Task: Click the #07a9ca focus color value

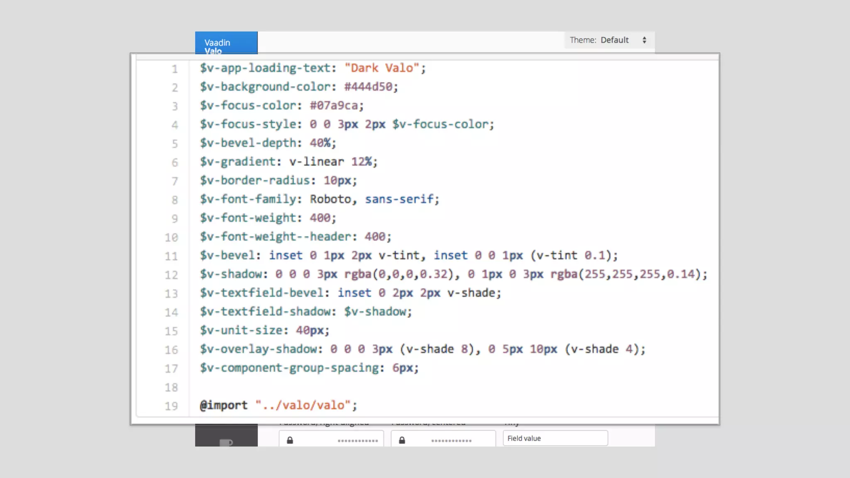Action: [334, 105]
